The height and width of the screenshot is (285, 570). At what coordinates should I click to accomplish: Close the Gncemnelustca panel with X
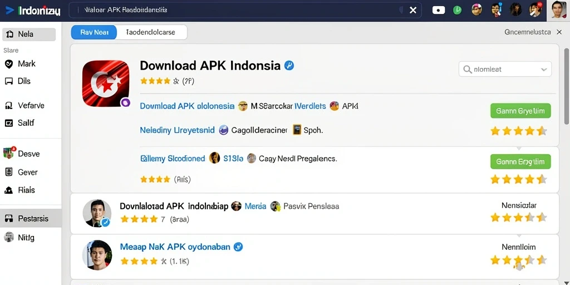coord(559,32)
